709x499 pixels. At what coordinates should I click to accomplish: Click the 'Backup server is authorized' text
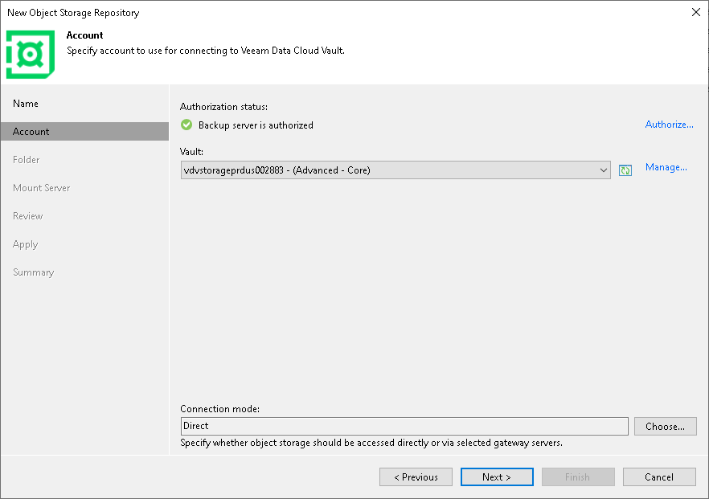coord(256,125)
